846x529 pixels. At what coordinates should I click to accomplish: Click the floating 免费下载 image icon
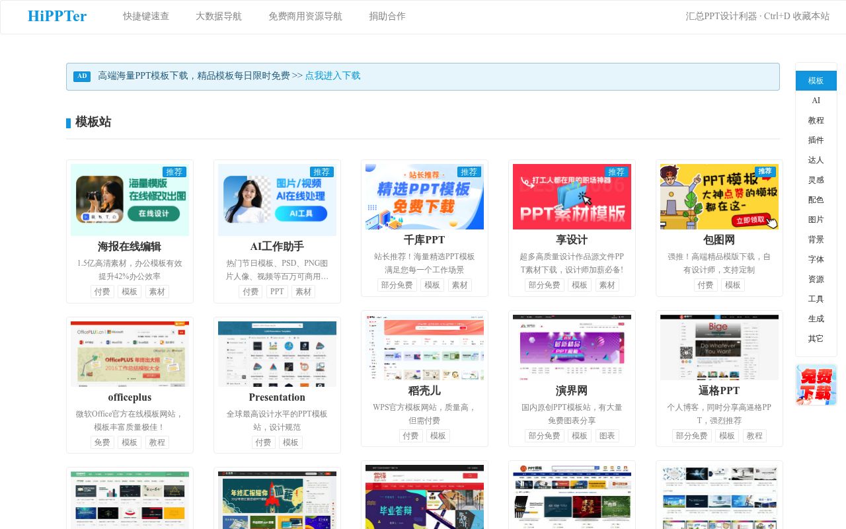[816, 385]
